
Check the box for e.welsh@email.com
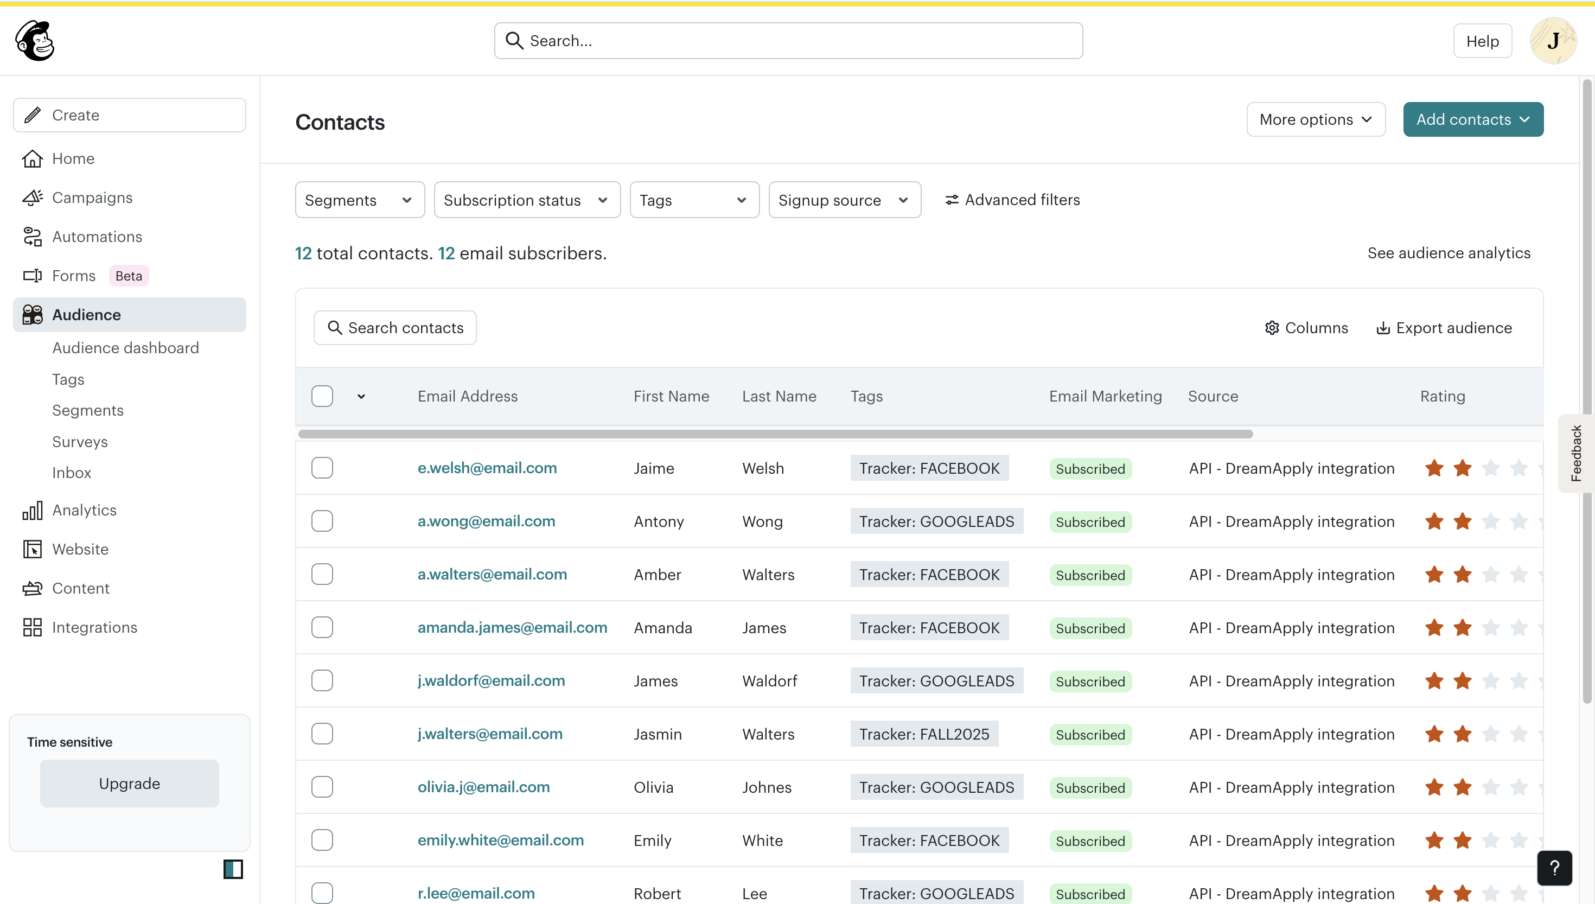322,468
